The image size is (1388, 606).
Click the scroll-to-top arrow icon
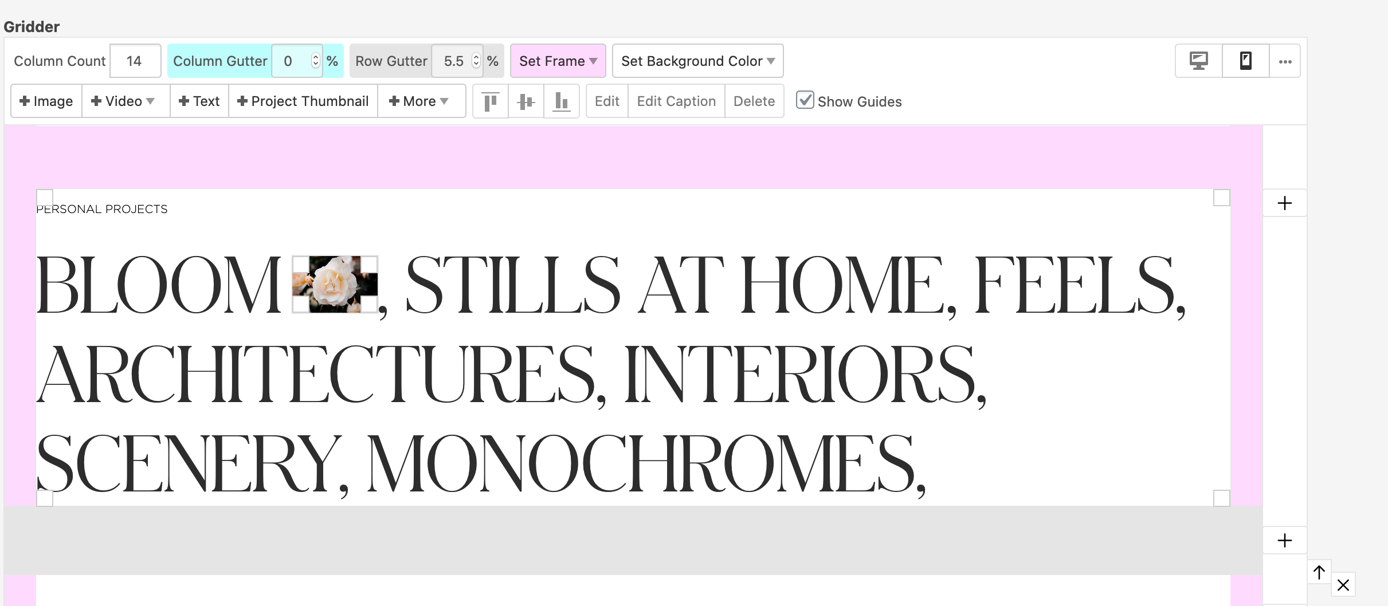(1319, 572)
